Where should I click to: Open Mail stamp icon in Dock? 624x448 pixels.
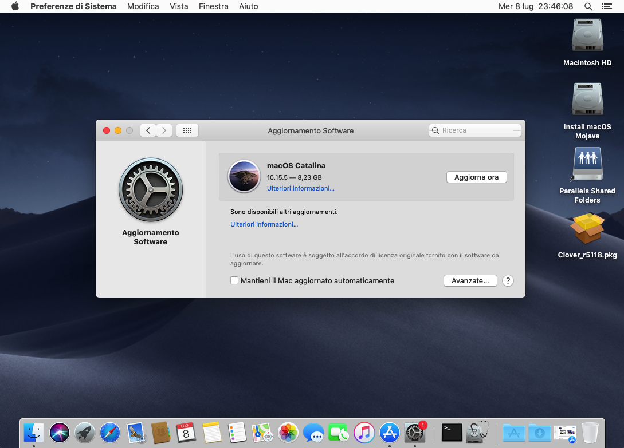[136, 433]
